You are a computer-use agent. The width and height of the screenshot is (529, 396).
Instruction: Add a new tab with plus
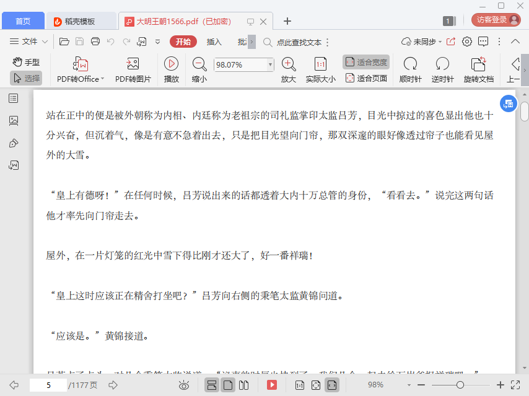coord(287,21)
